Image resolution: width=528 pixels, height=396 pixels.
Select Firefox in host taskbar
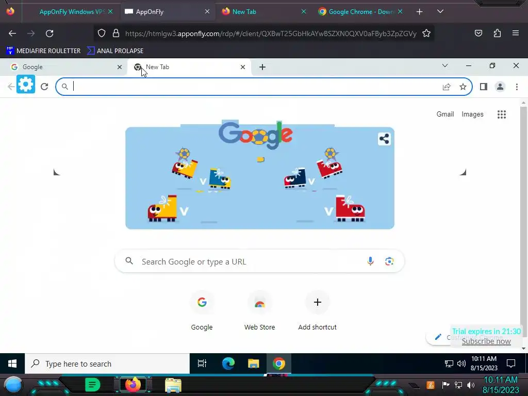click(133, 385)
